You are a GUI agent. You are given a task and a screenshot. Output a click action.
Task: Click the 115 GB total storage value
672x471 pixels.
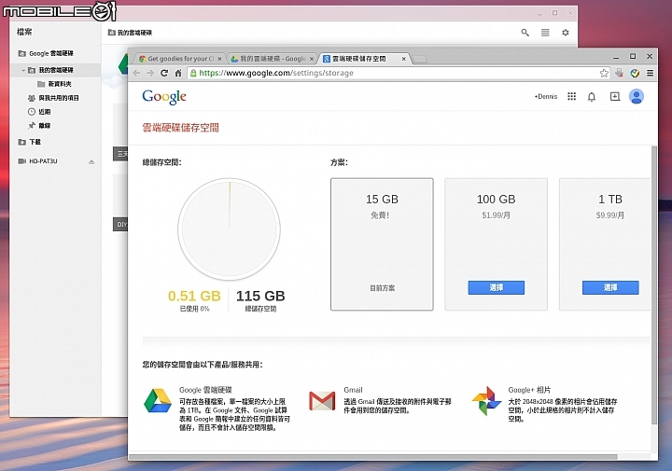click(260, 296)
